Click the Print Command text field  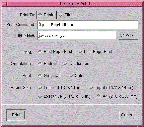tap(88, 25)
